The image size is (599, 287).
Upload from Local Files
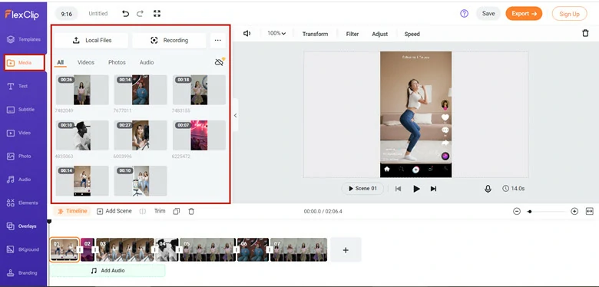91,41
